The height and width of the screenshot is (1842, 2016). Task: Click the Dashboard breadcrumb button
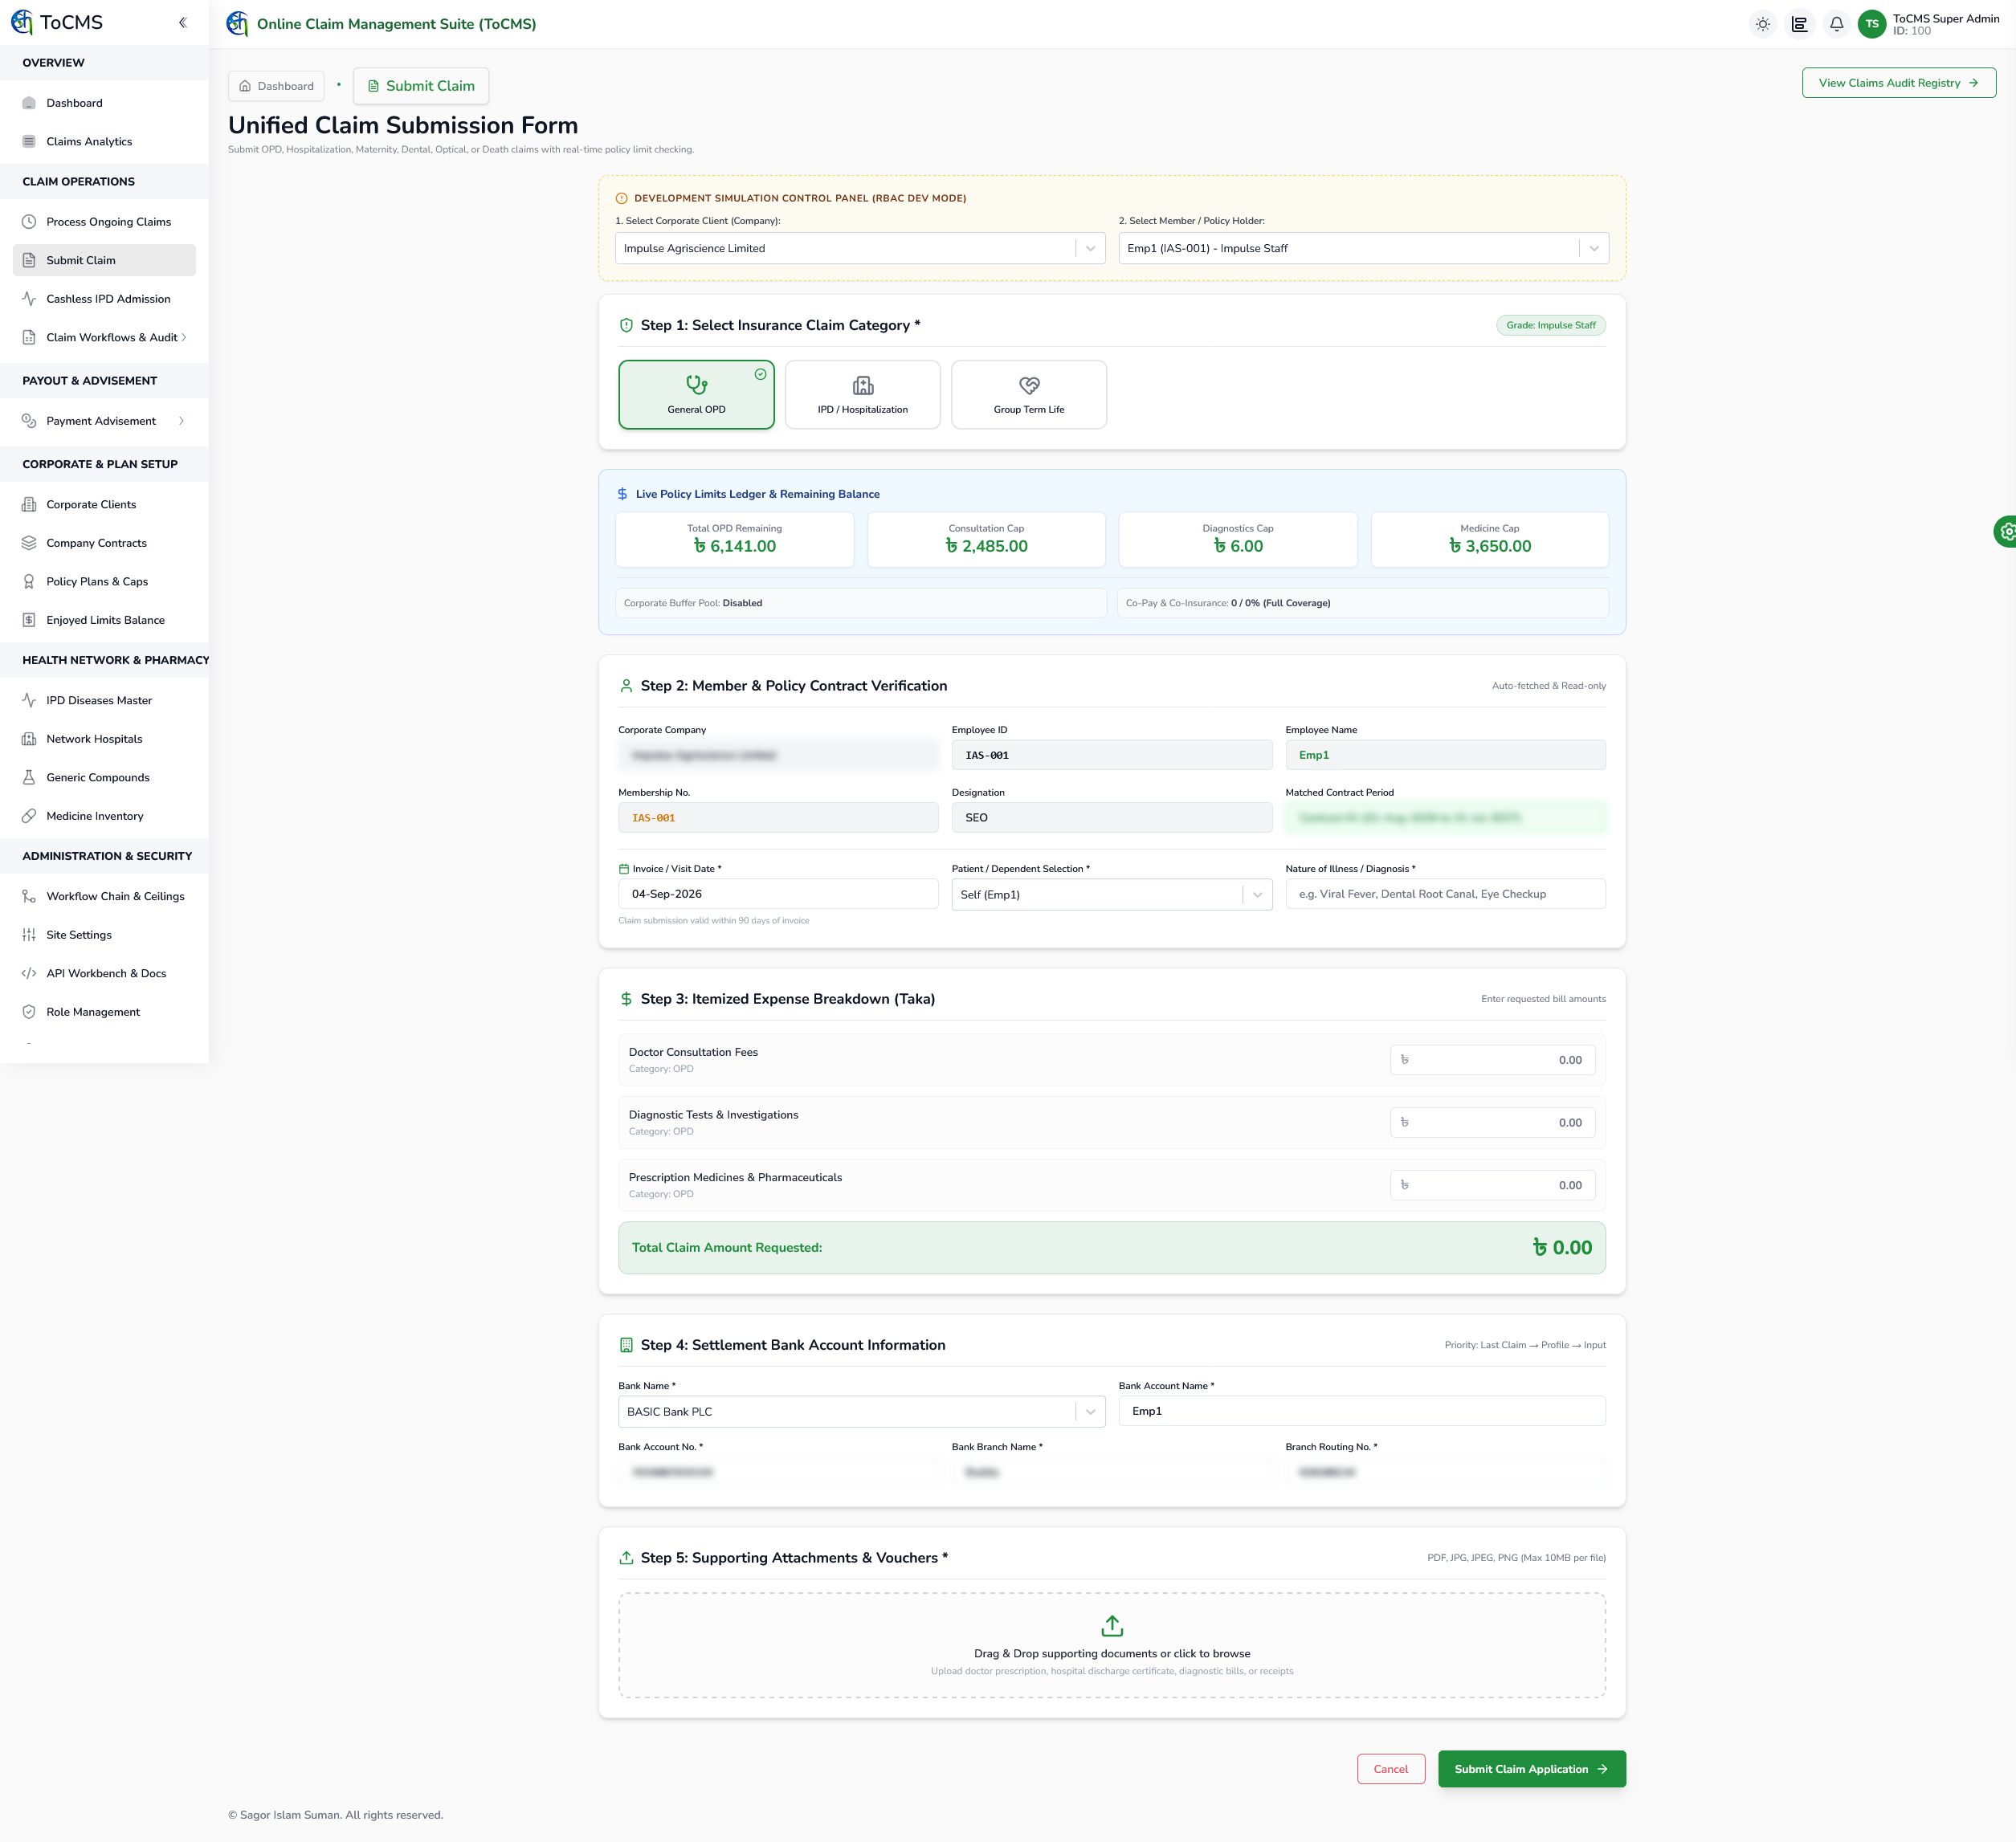pyautogui.click(x=276, y=86)
